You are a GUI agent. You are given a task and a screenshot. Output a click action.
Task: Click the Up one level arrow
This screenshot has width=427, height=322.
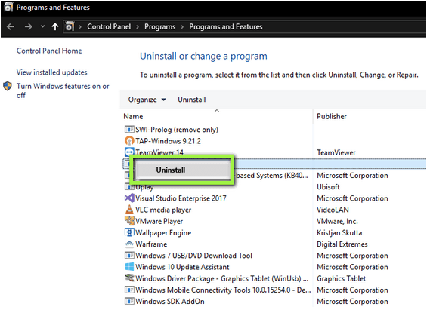[x=55, y=26]
